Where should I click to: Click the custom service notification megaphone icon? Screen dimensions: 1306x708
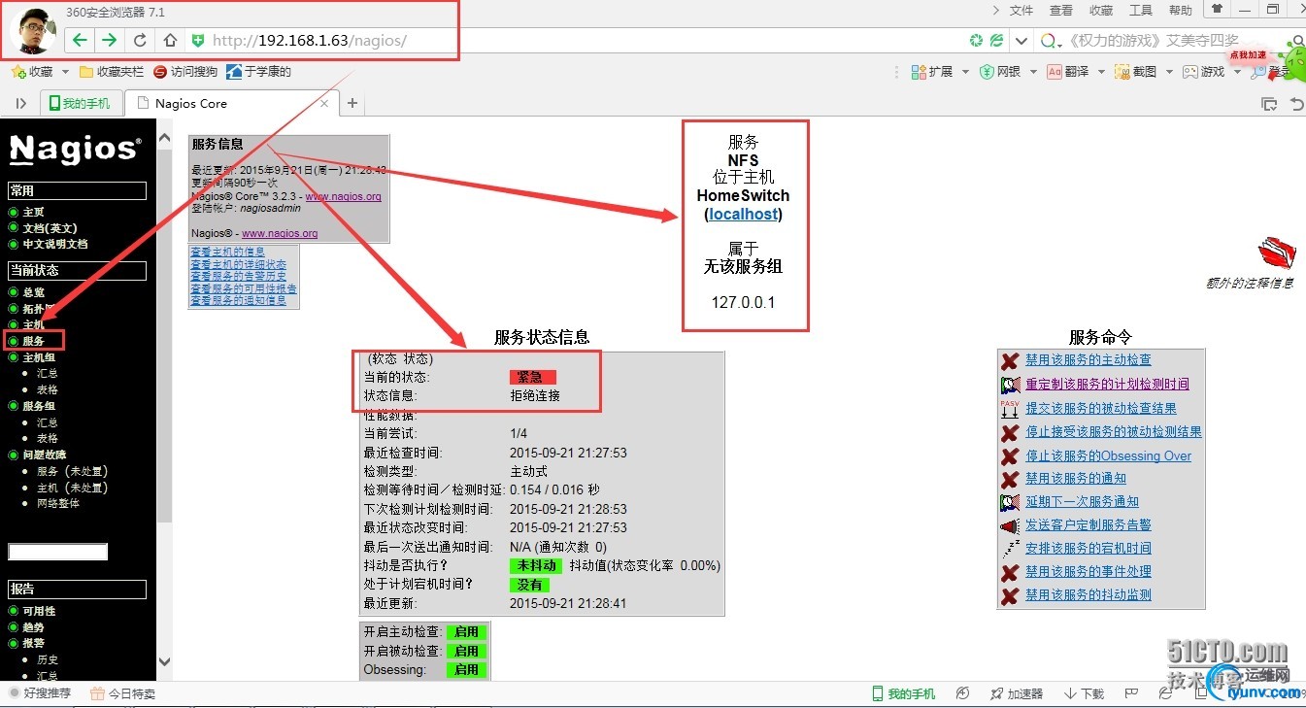point(1010,525)
